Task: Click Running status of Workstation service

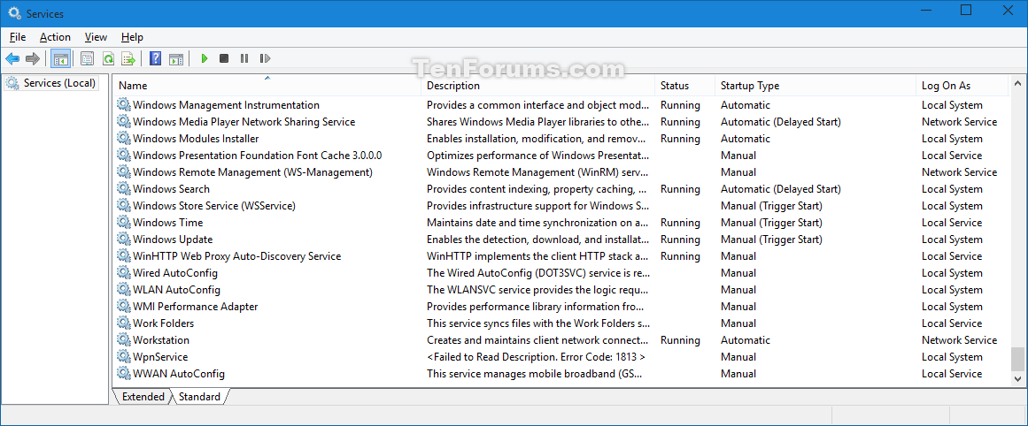Action: tap(680, 340)
